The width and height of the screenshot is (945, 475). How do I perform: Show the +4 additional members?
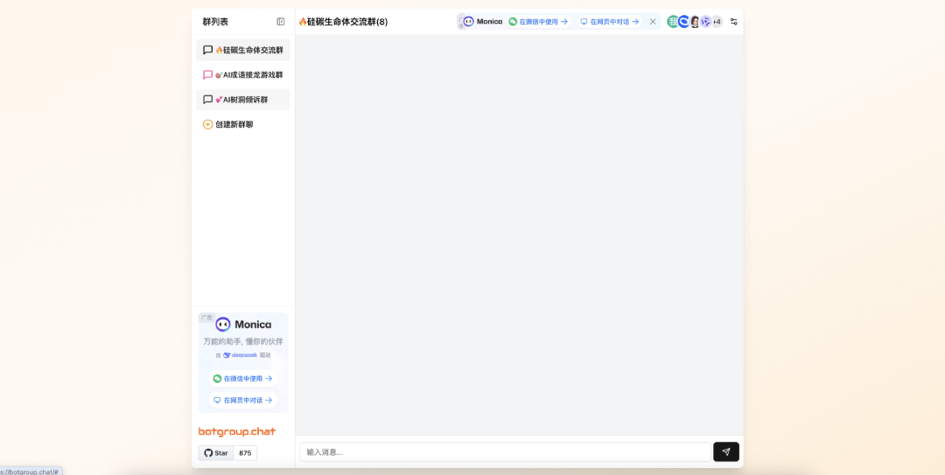(x=717, y=22)
